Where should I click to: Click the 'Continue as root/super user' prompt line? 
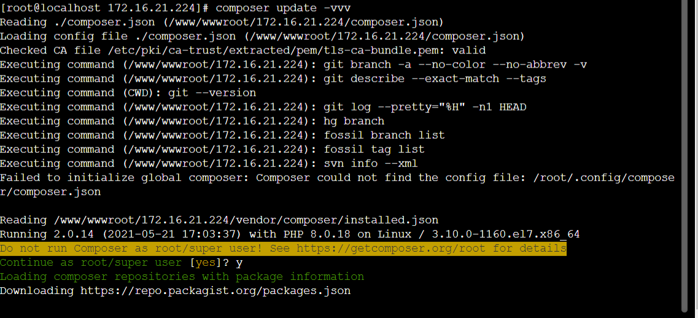click(x=121, y=263)
